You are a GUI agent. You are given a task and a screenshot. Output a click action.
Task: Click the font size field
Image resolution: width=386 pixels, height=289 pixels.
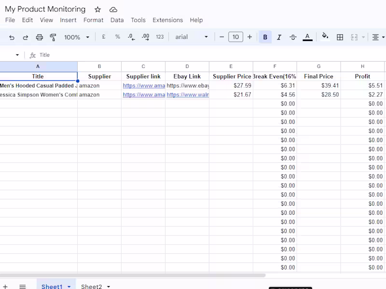pyautogui.click(x=235, y=37)
